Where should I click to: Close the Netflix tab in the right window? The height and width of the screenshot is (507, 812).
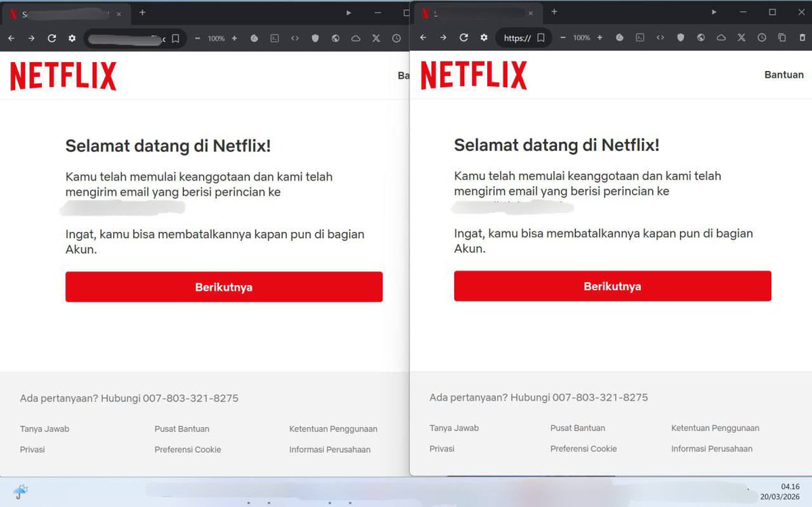click(531, 13)
